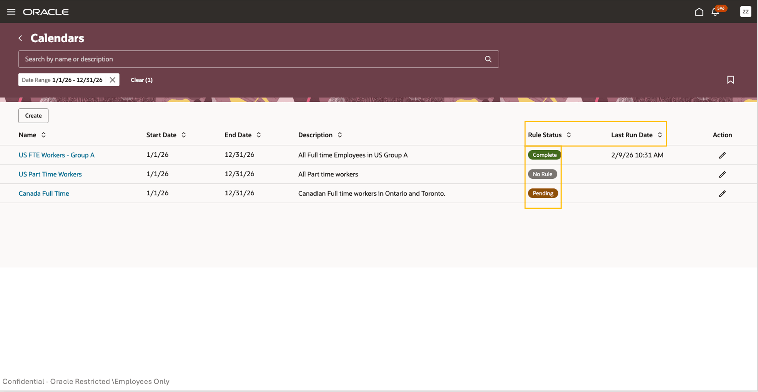The image size is (758, 392).
Task: Click the start date of US Part Time Workers
Action: click(x=157, y=174)
